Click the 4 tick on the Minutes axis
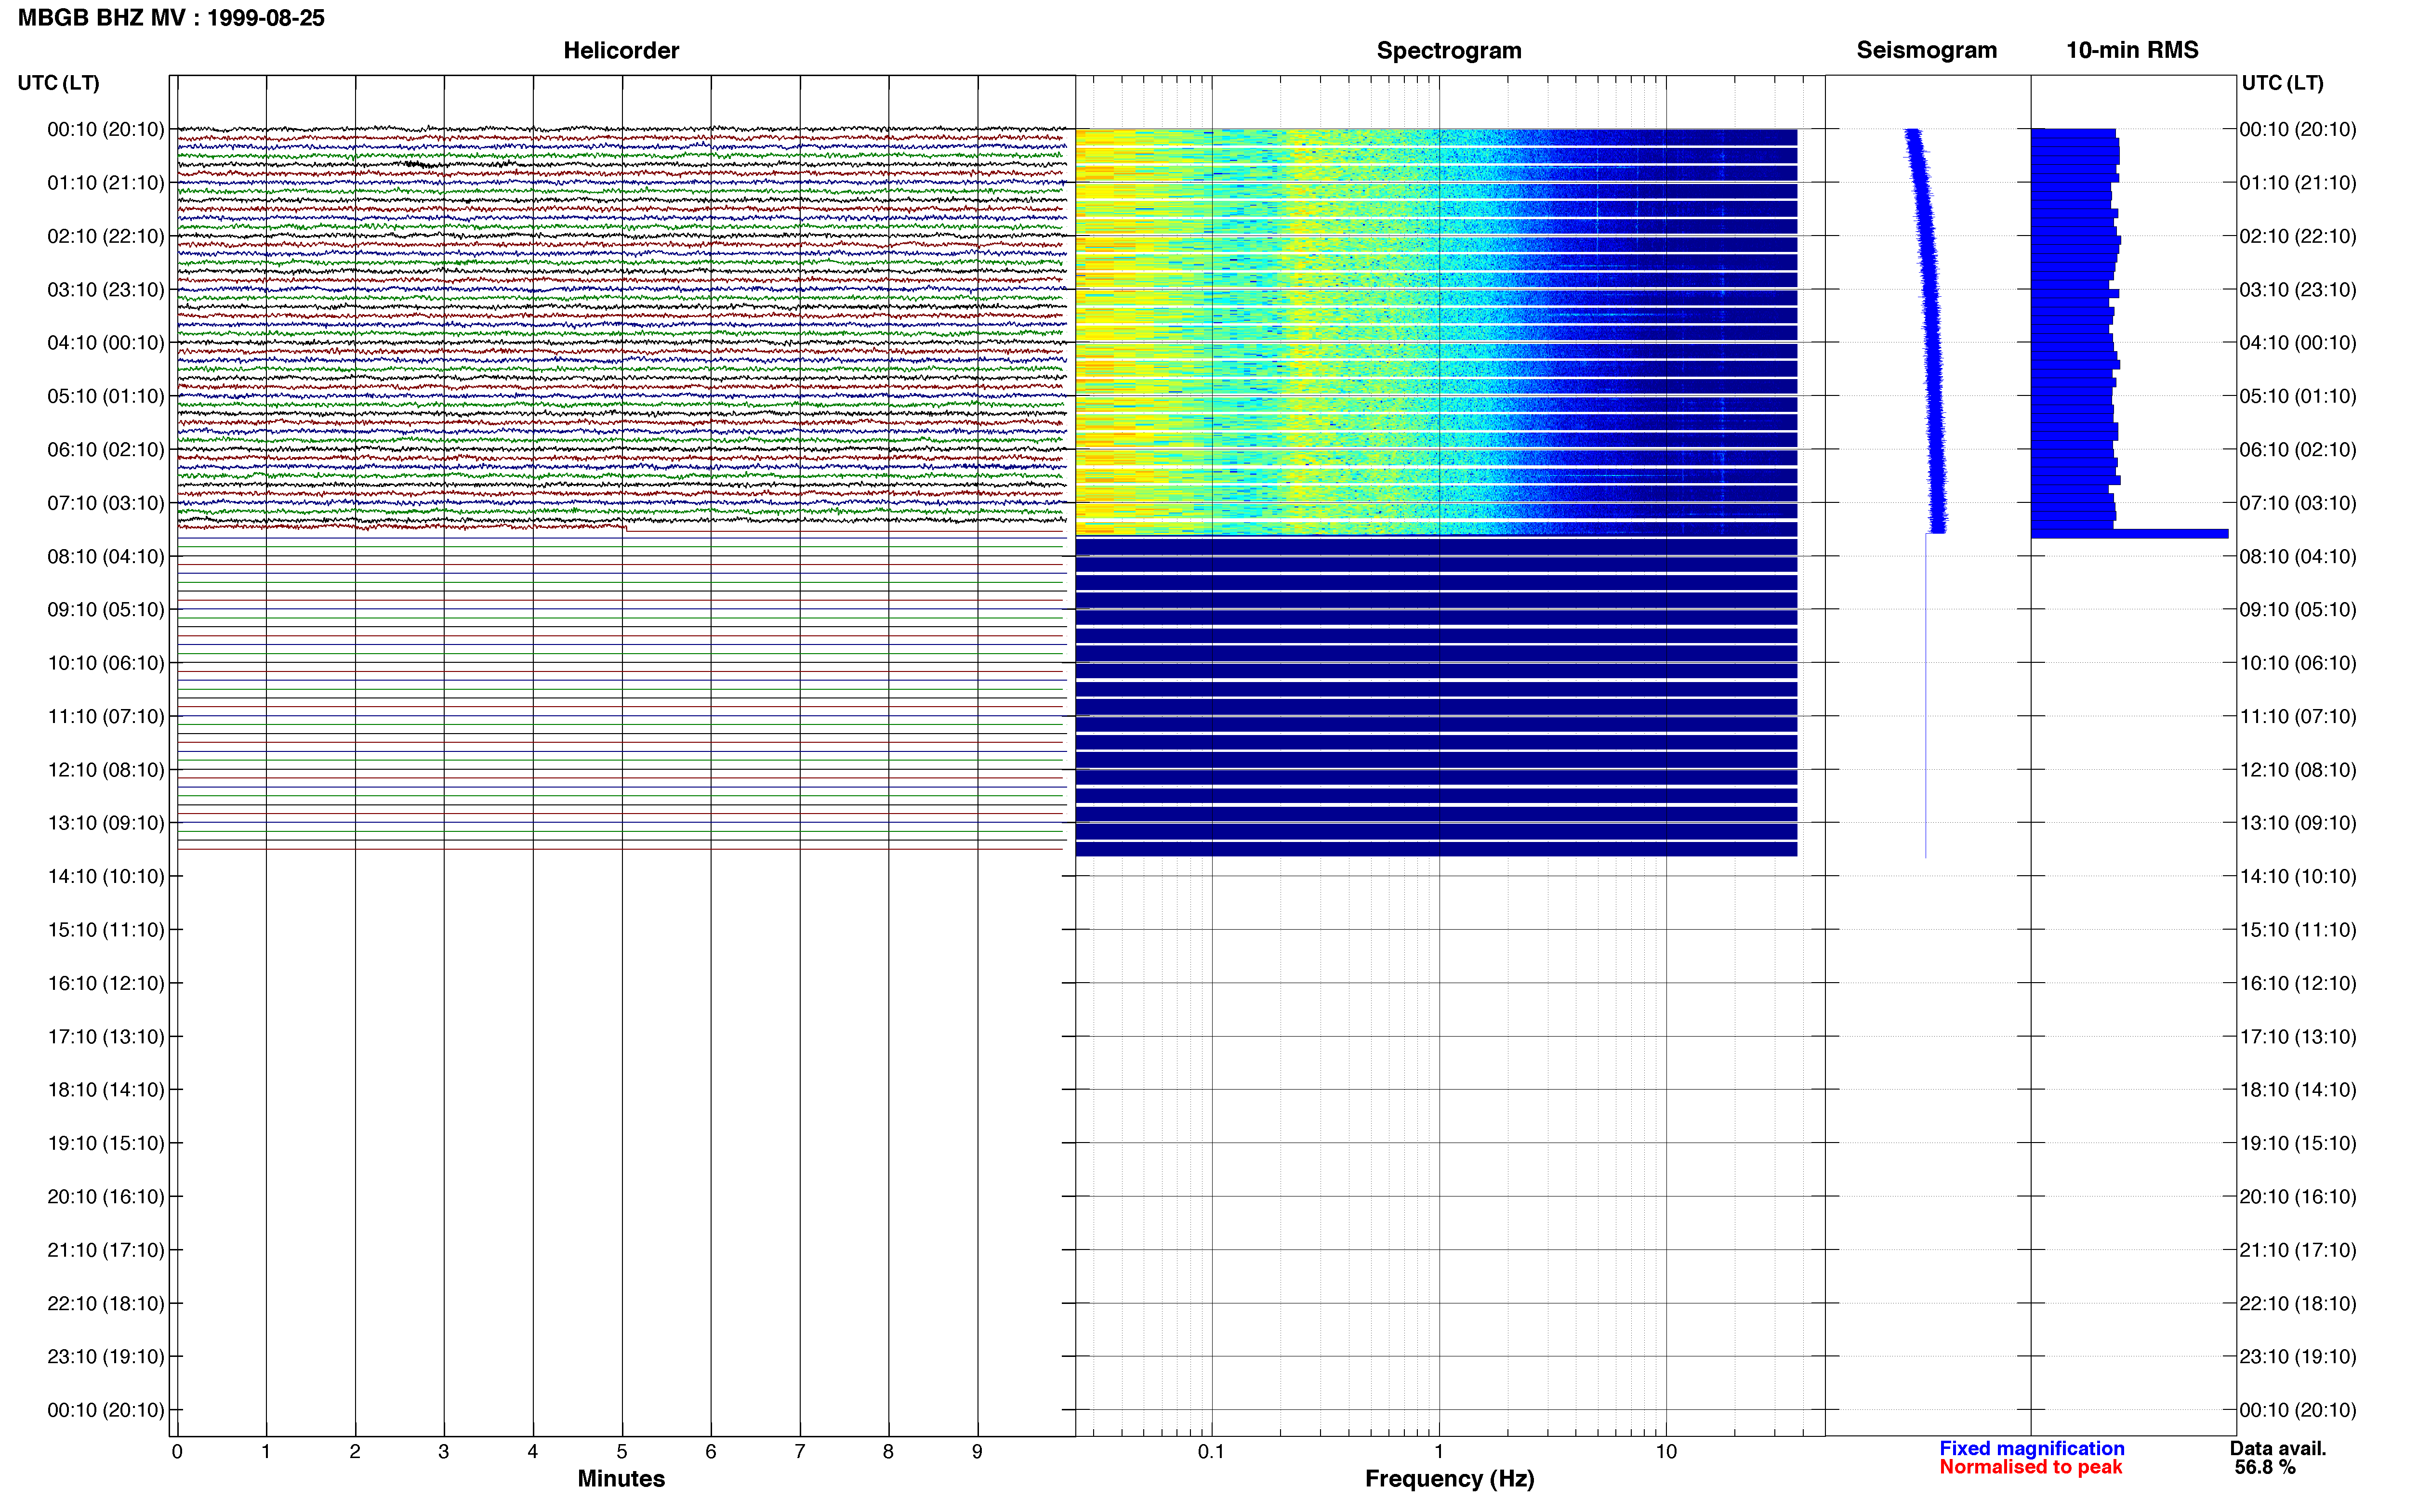2418x1512 pixels. point(533,1452)
